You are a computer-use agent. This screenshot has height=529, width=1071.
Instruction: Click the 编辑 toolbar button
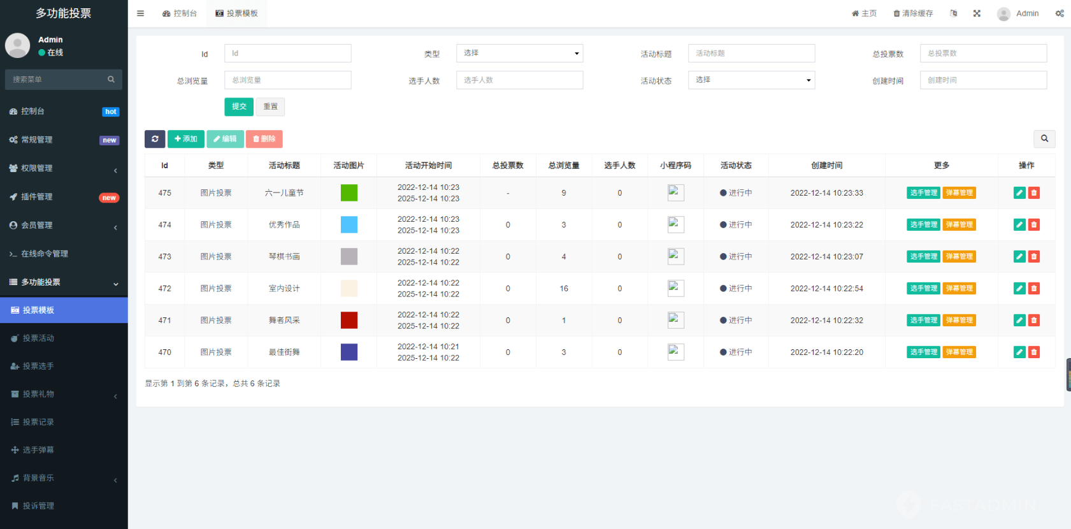pyautogui.click(x=225, y=139)
